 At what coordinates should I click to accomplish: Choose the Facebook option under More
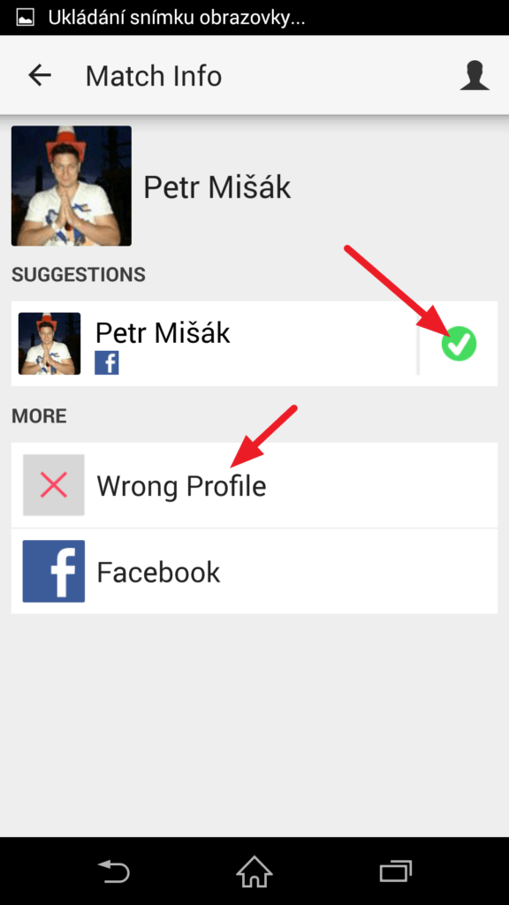coord(254,572)
